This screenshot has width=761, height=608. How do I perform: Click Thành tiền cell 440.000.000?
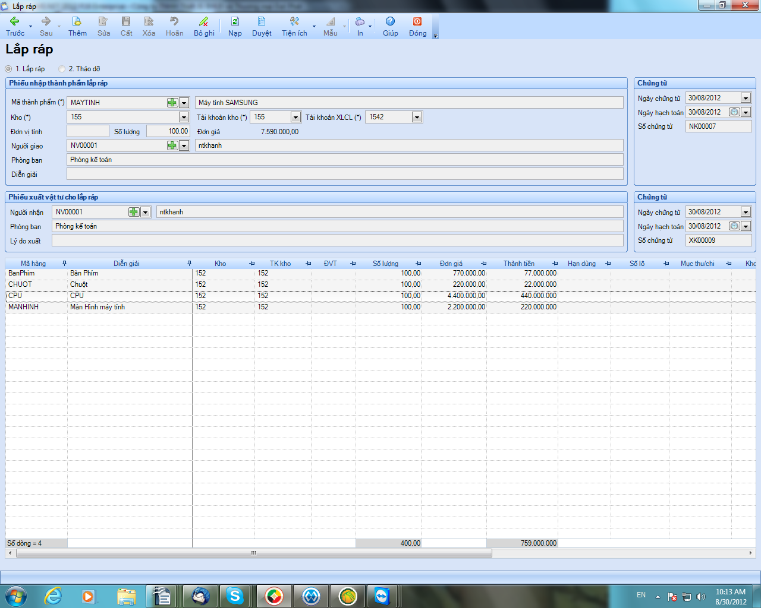point(522,296)
